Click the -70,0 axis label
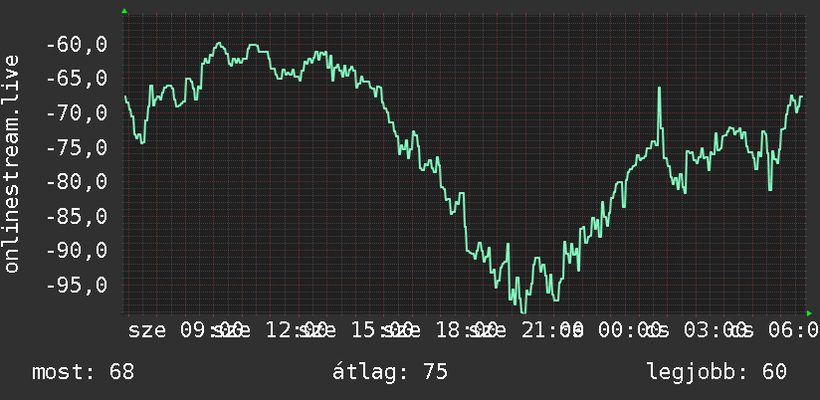Image resolution: width=820 pixels, height=400 pixels. tap(78, 113)
